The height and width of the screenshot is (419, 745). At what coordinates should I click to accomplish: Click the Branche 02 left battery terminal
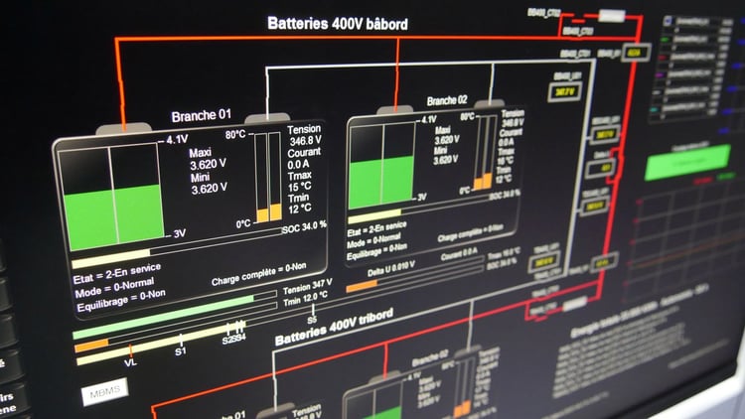[x=394, y=110]
